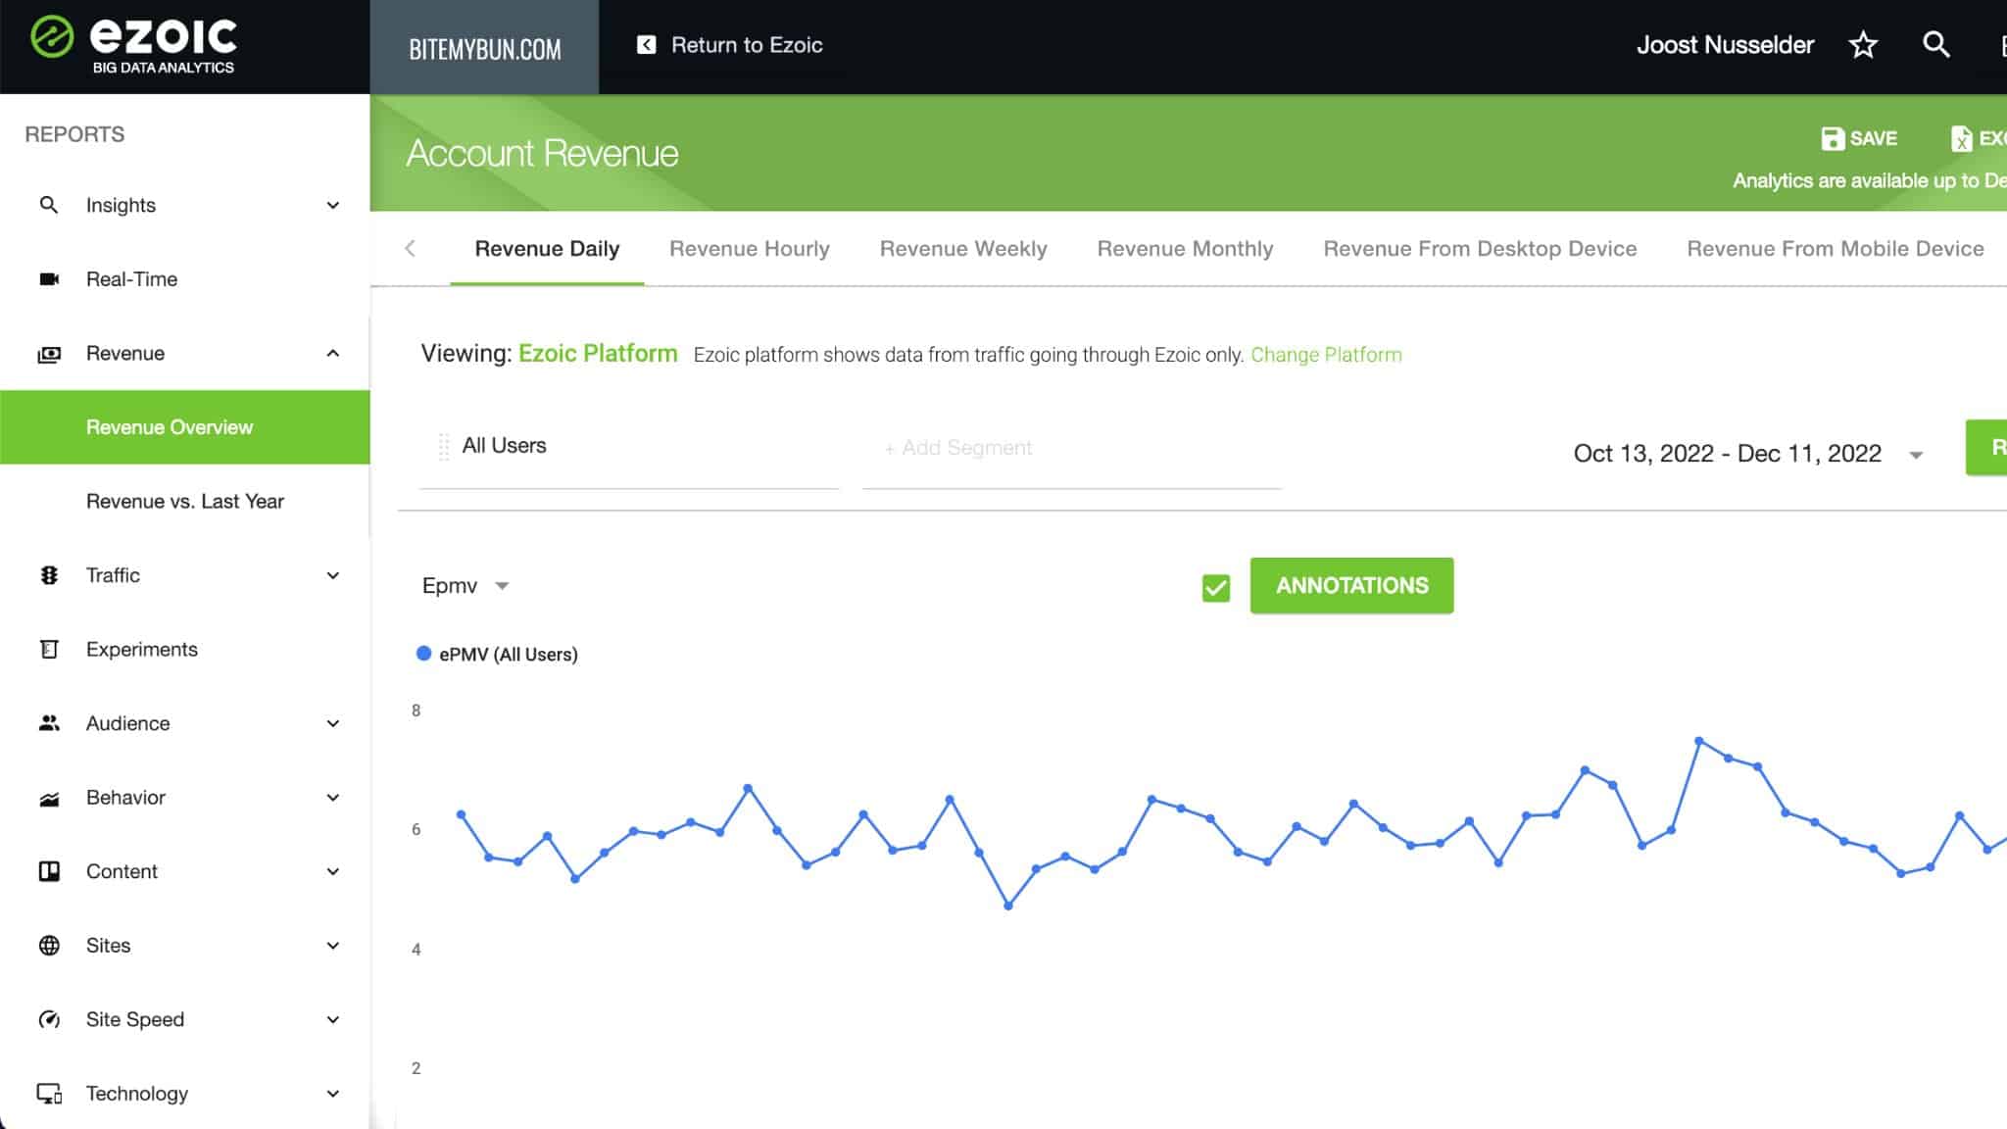Click the Sites globe icon

(x=49, y=946)
